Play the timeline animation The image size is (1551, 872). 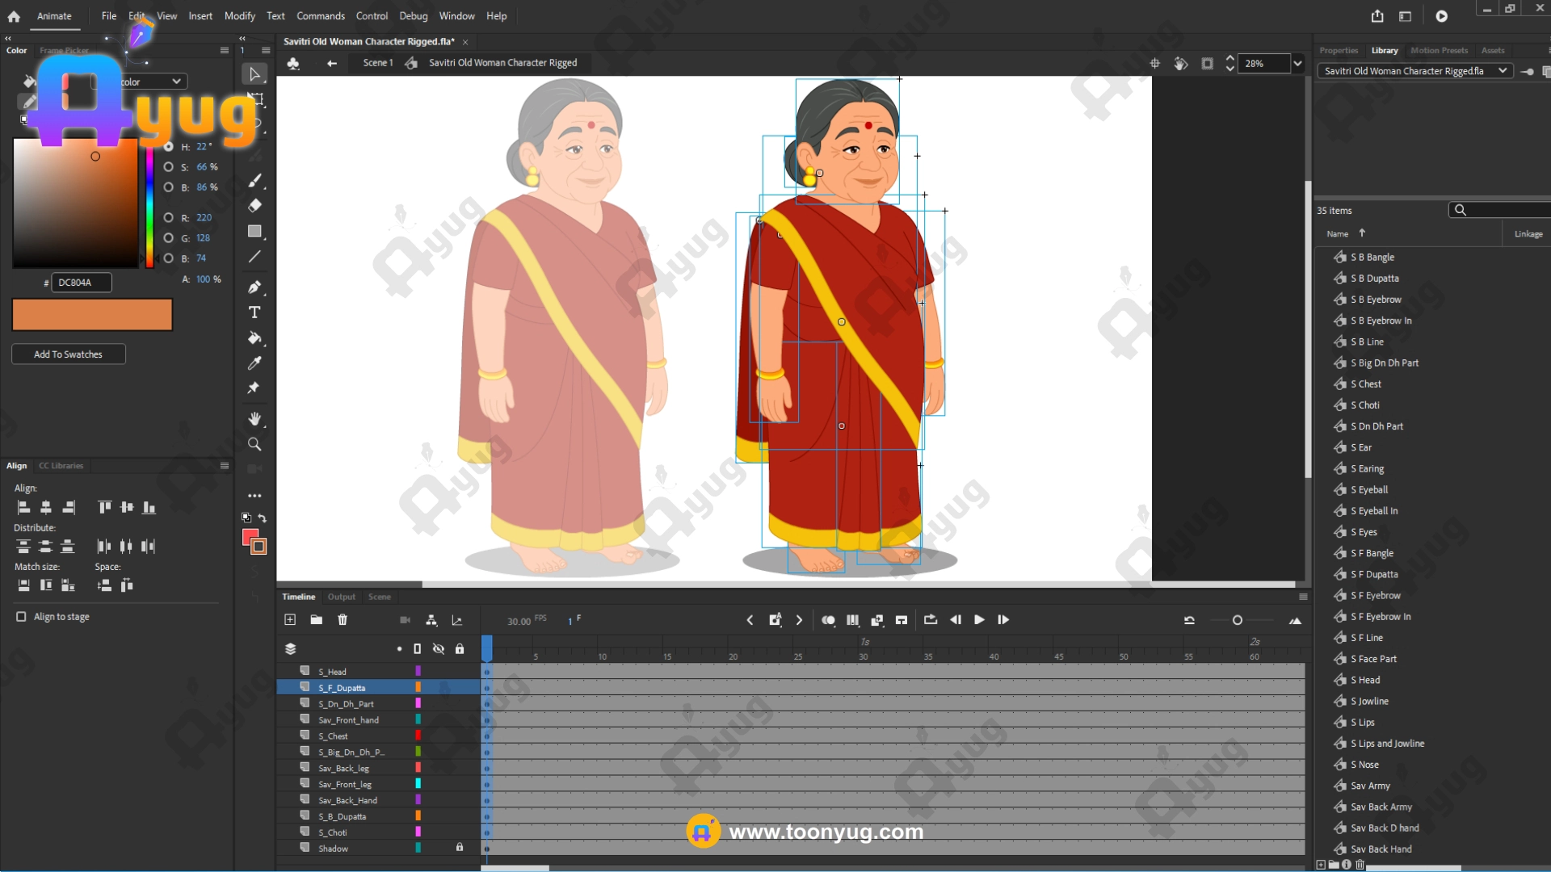(979, 620)
